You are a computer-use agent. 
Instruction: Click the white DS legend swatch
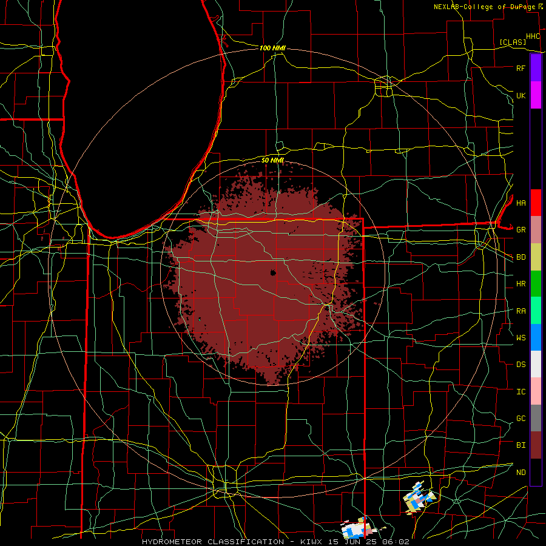[x=536, y=364]
